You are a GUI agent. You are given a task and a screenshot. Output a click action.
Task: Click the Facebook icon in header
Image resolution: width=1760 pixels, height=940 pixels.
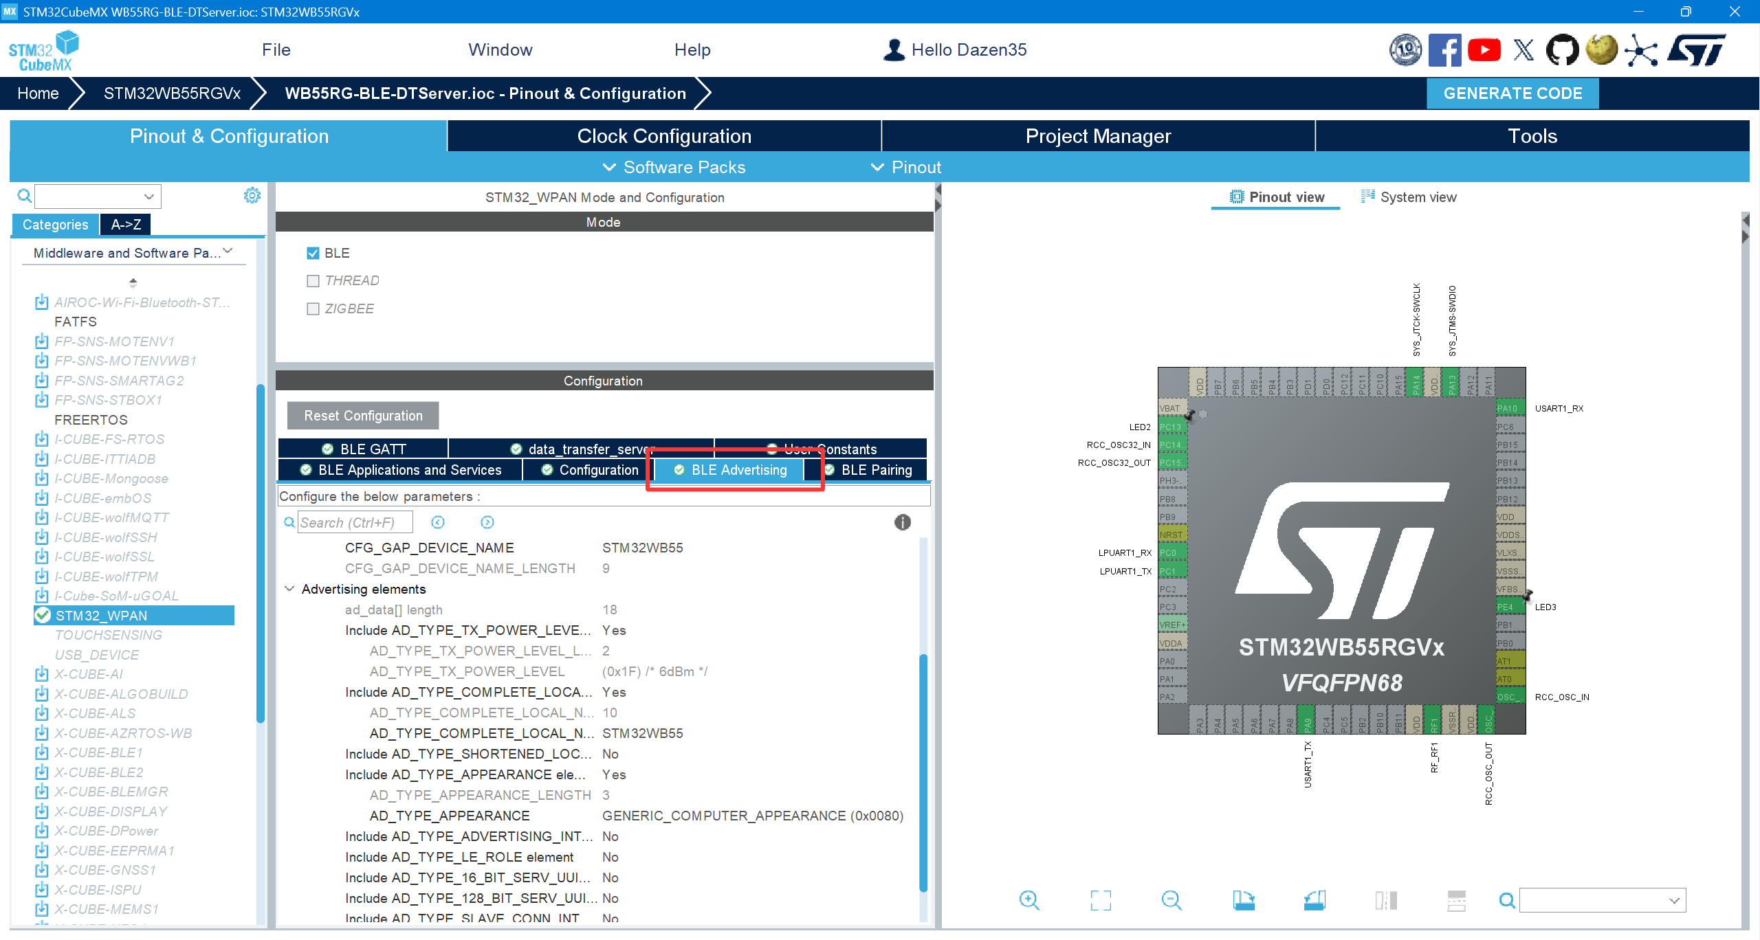1444,50
